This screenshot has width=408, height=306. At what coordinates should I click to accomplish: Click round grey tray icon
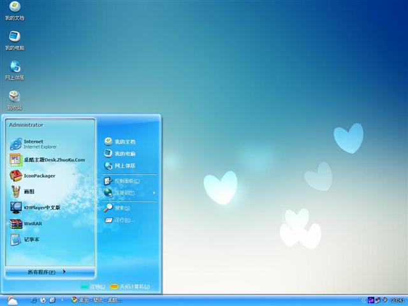(x=385, y=300)
